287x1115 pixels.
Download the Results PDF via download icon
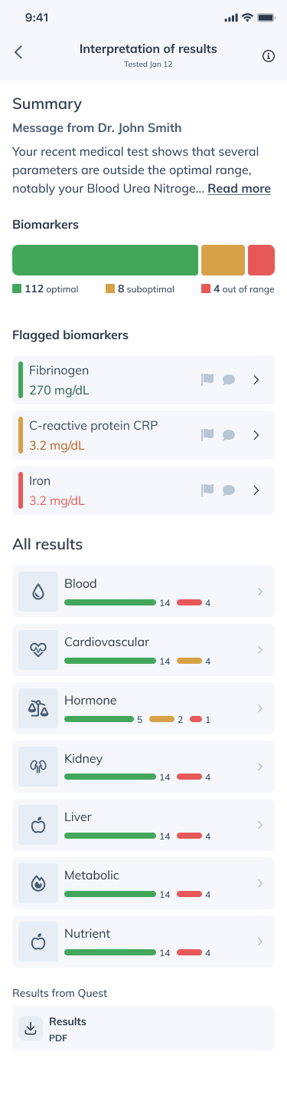(x=31, y=1028)
